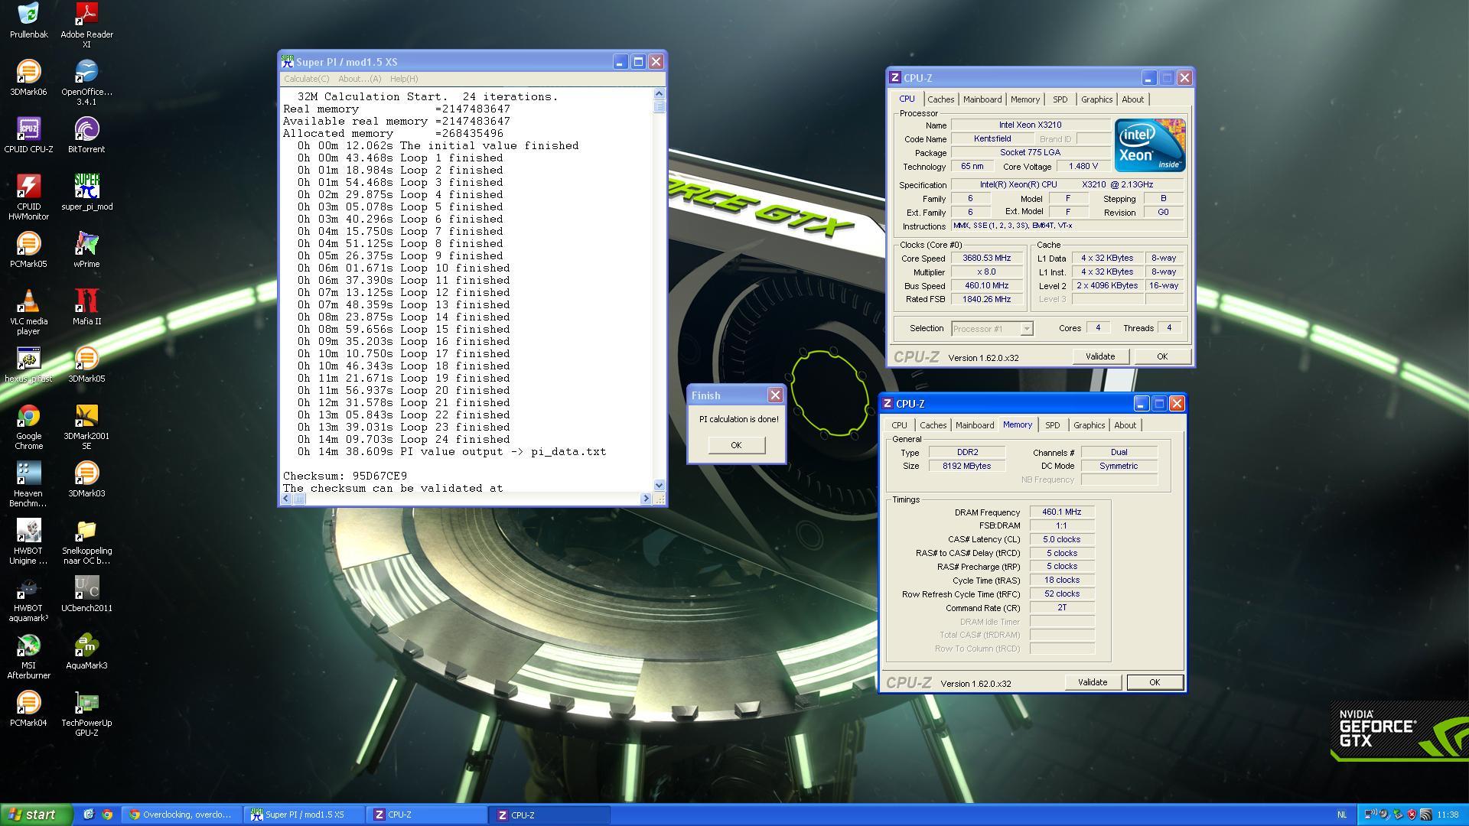This screenshot has height=826, width=1469.
Task: Open hexus_pifast desktop icon
Action: coord(28,364)
